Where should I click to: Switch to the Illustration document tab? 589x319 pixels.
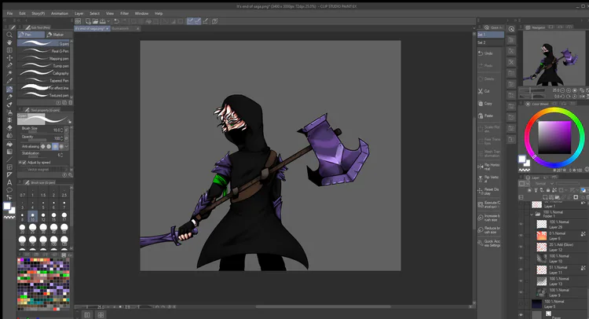(126, 28)
